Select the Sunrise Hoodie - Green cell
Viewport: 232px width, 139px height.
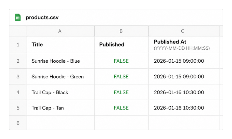pyautogui.click(x=61, y=77)
